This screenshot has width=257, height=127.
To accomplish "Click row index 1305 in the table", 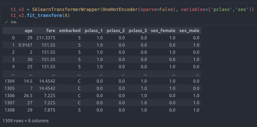I will point(10,88).
